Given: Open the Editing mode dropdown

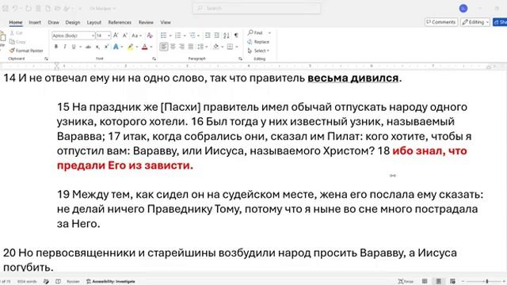Looking at the screenshot, I should click(475, 22).
